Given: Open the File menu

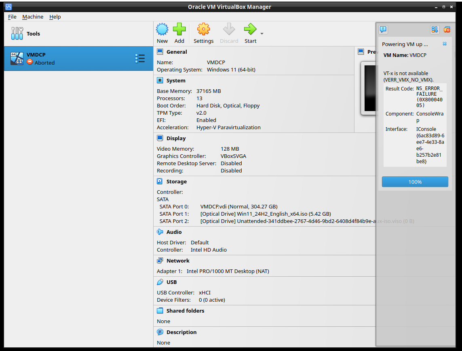Looking at the screenshot, I should point(12,17).
